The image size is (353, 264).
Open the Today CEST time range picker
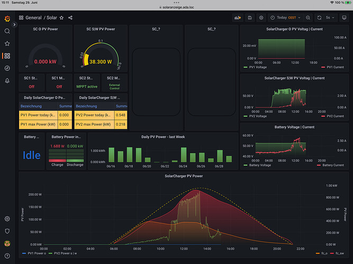pos(285,18)
